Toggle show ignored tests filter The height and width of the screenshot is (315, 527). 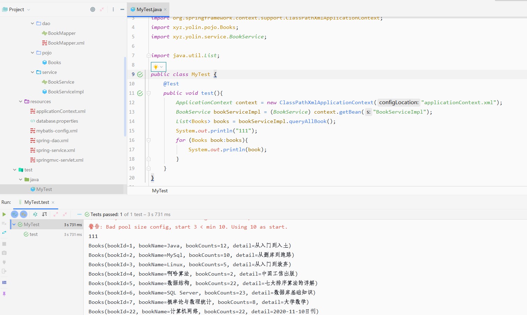point(24,214)
